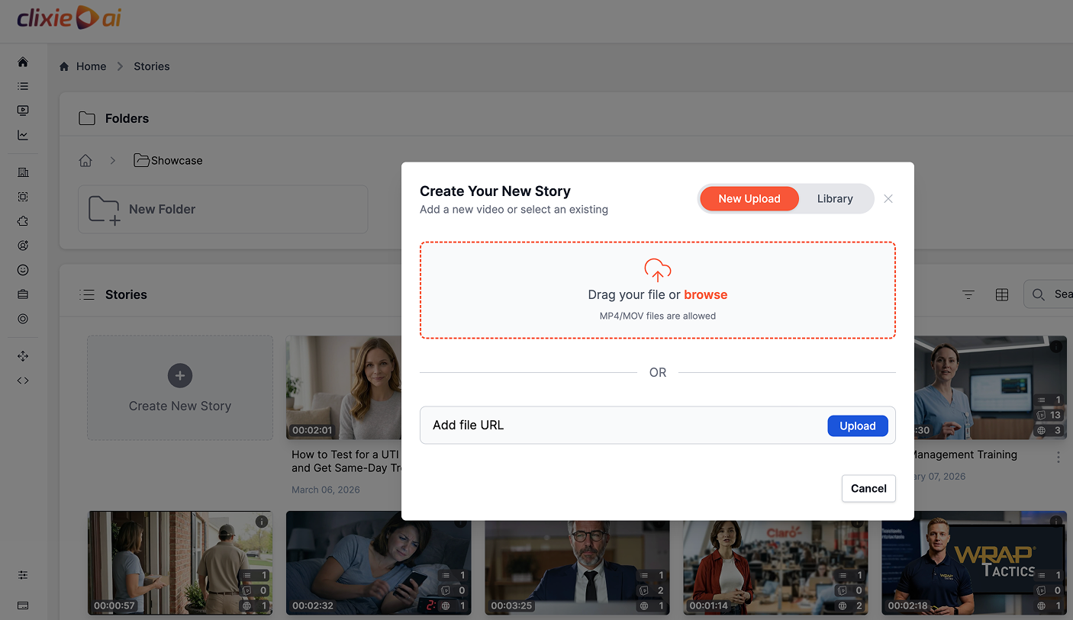
Task: Open the concentric circle icon in the sidebar
Action: pos(23,319)
